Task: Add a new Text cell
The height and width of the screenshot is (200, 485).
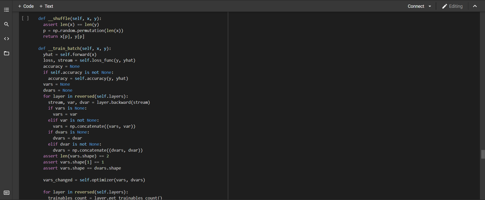Action: [x=46, y=6]
